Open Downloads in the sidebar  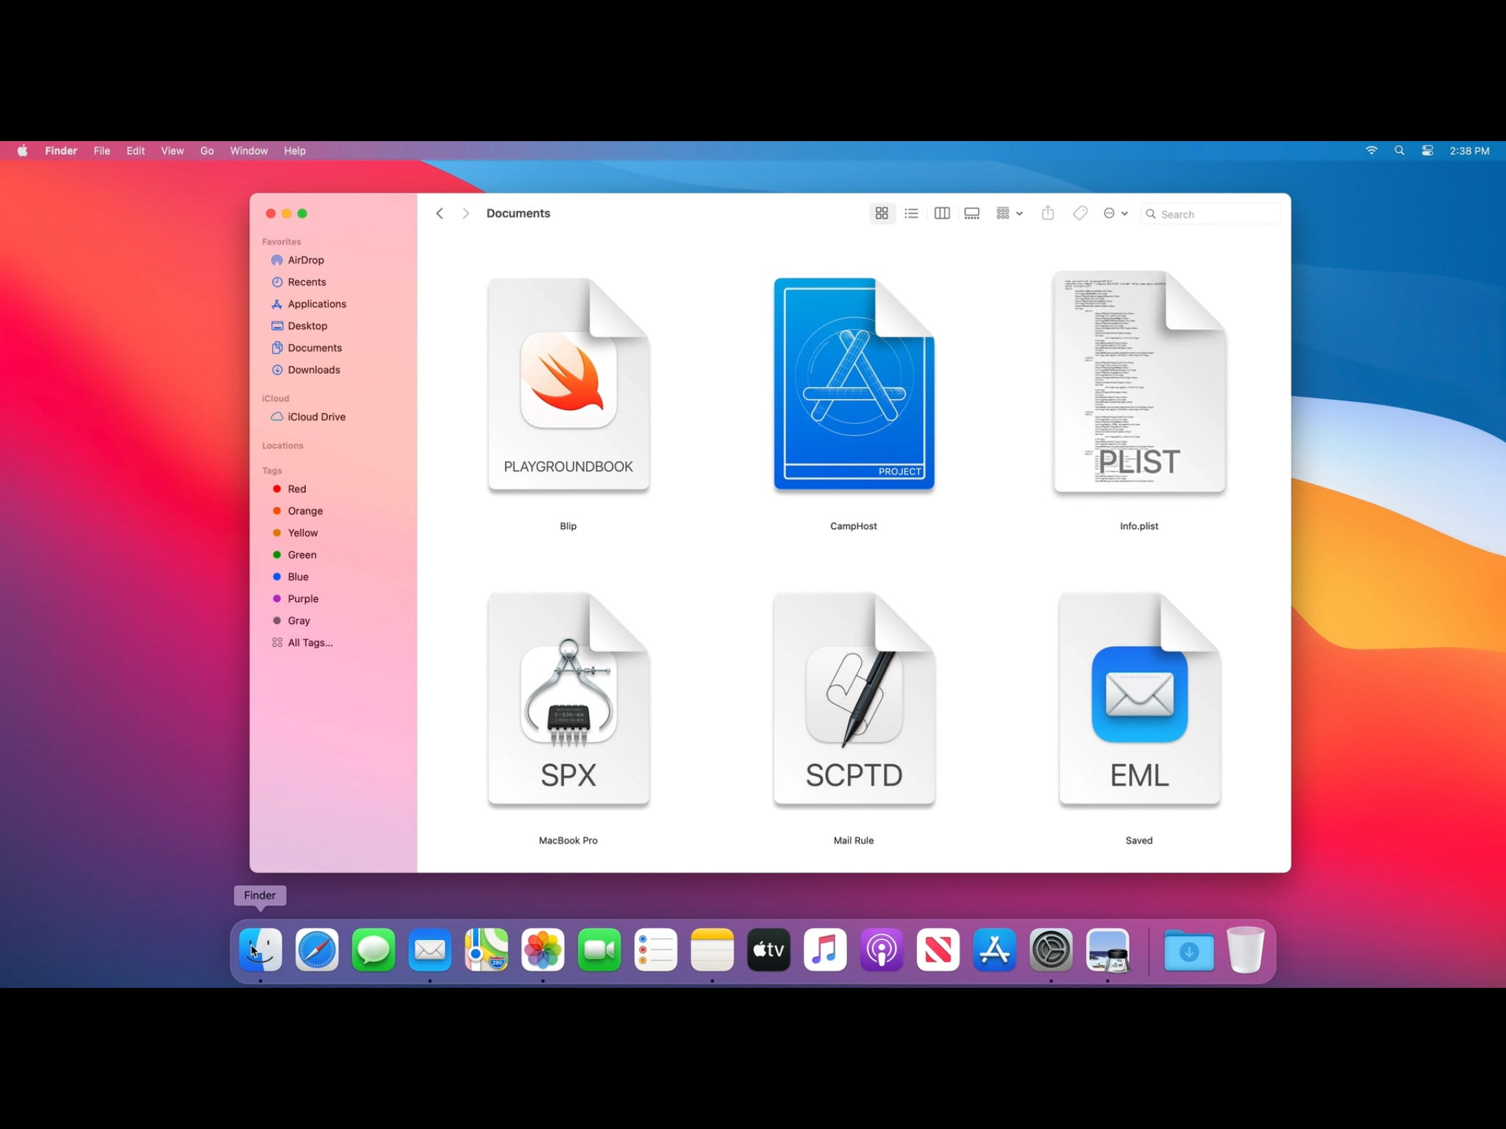pyautogui.click(x=306, y=370)
